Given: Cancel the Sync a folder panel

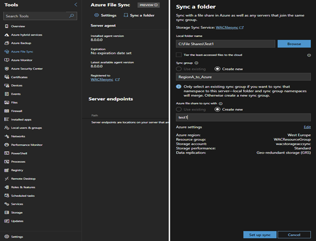Looking at the screenshot, I should click(x=294, y=235).
